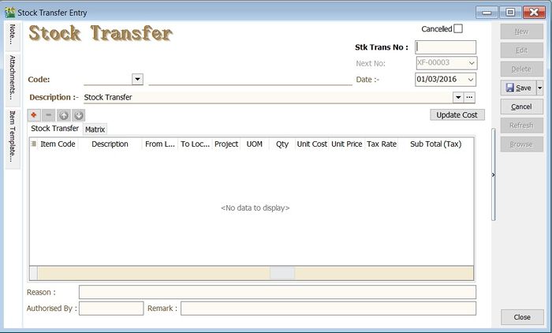The image size is (552, 333).
Task: Click the Stock Transfer Entry window icon
Action: point(10,13)
